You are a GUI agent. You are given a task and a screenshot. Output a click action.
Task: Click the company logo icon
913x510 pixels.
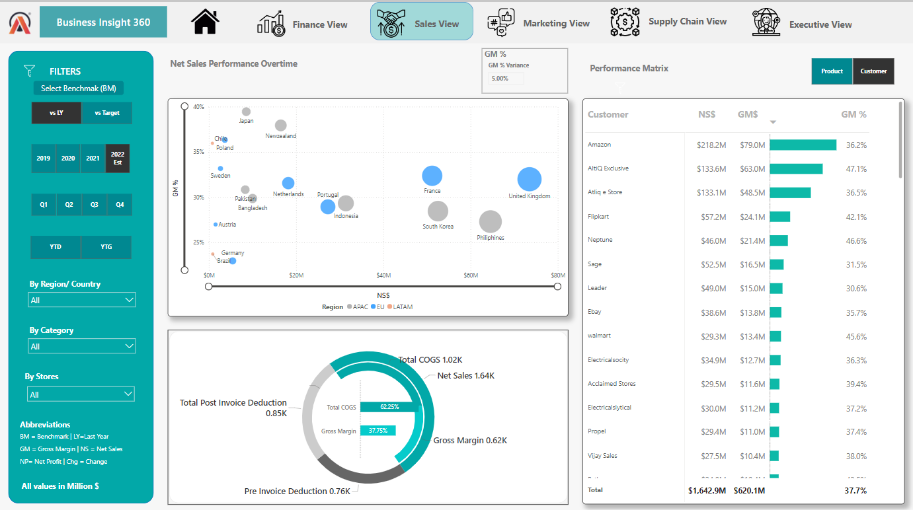19,22
